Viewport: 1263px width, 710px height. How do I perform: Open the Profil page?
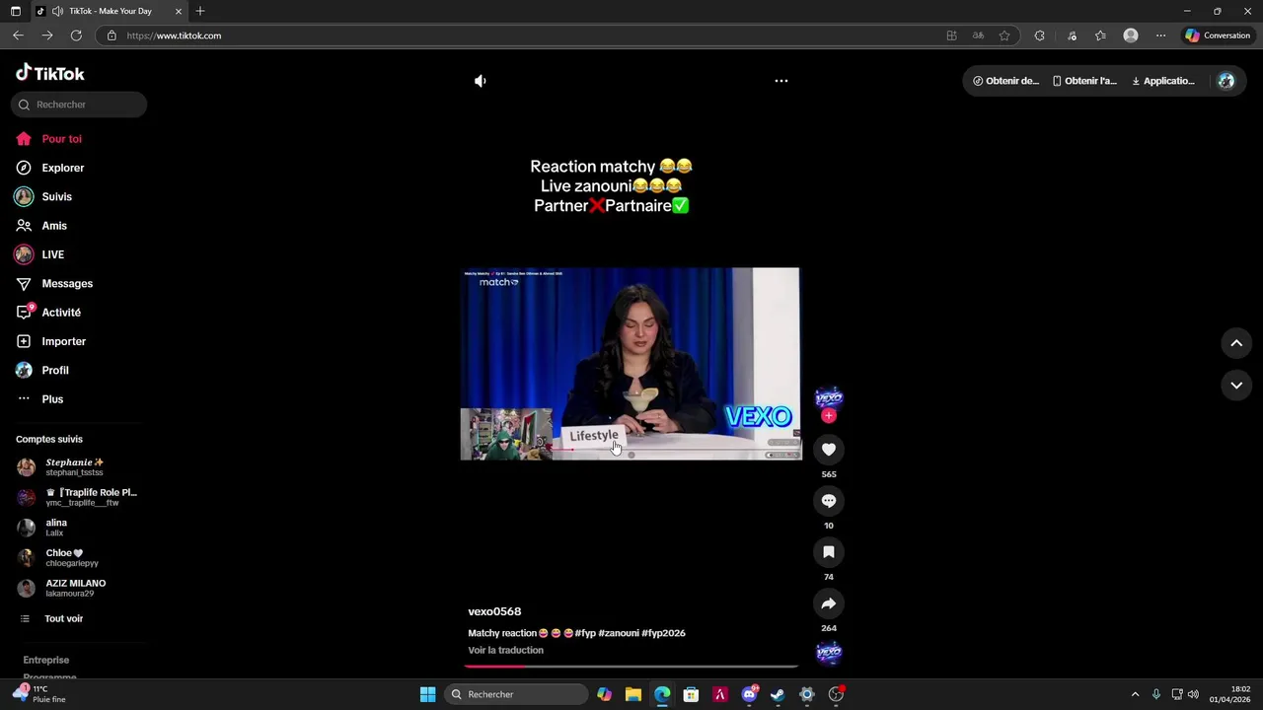coord(55,371)
